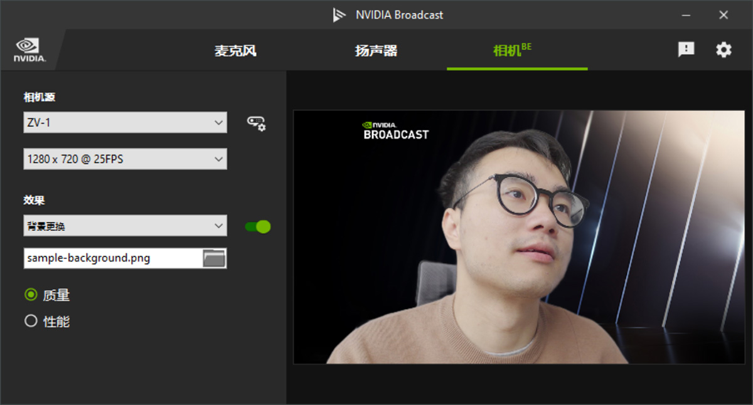Screen dimensions: 753x405
Task: Open the 背景更换 effect dropdown
Action: 125,226
